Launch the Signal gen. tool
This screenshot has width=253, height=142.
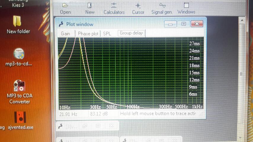point(162,8)
